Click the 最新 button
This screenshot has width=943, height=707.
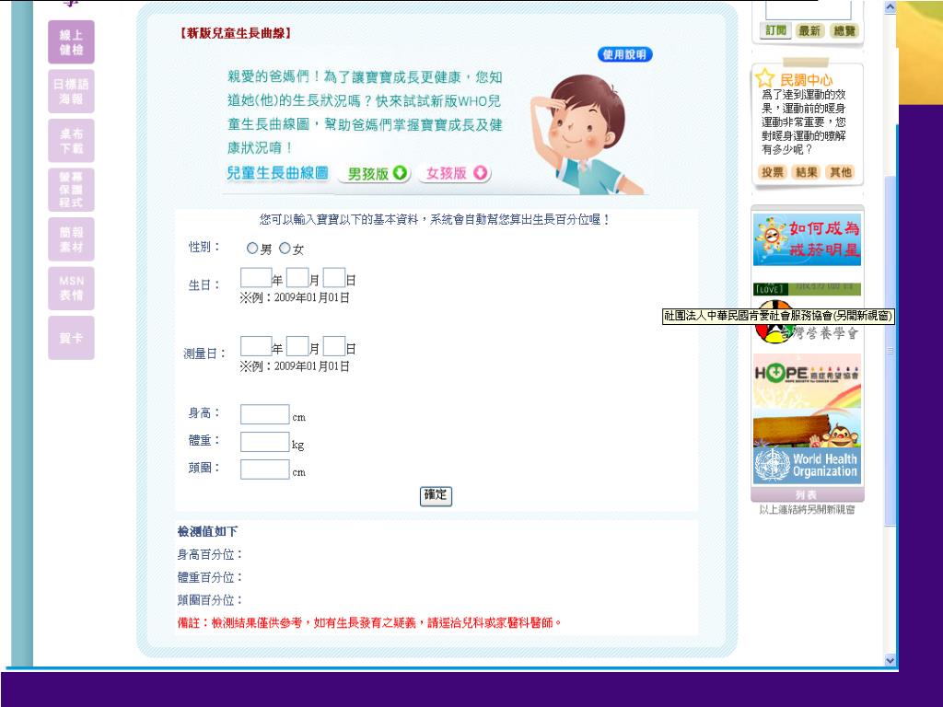click(x=809, y=30)
